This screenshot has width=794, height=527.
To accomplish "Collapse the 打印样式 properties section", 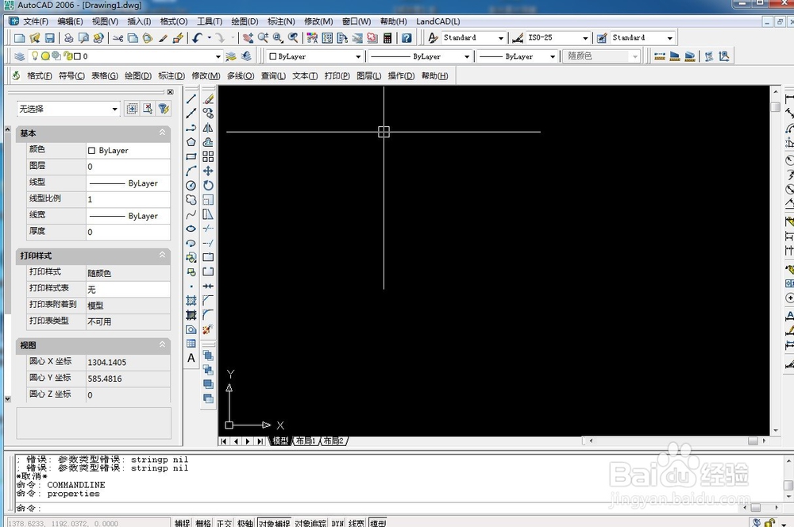I will click(162, 255).
